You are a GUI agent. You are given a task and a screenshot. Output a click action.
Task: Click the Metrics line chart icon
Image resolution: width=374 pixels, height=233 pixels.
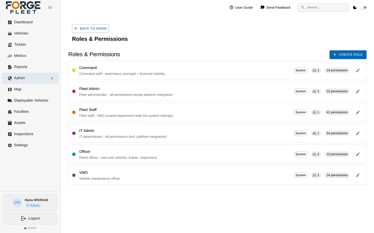pos(10,56)
